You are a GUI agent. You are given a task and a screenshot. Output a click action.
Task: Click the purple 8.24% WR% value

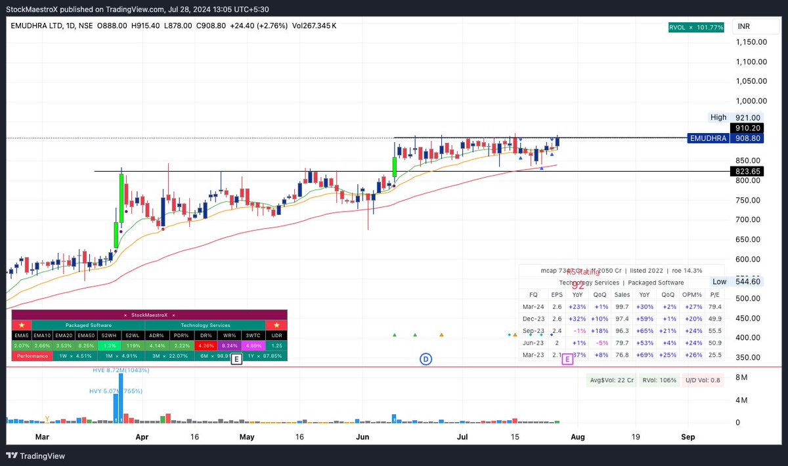229,346
